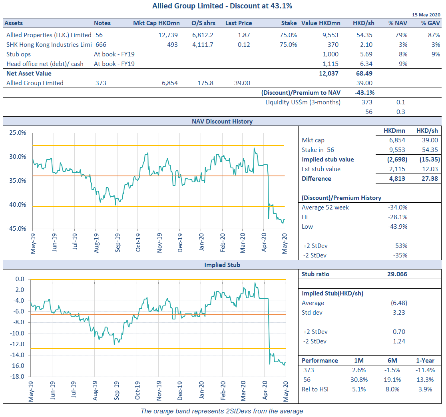446x417 pixels.
Task: Click the Liquidity US$m (3-months) label
Action: (303, 102)
